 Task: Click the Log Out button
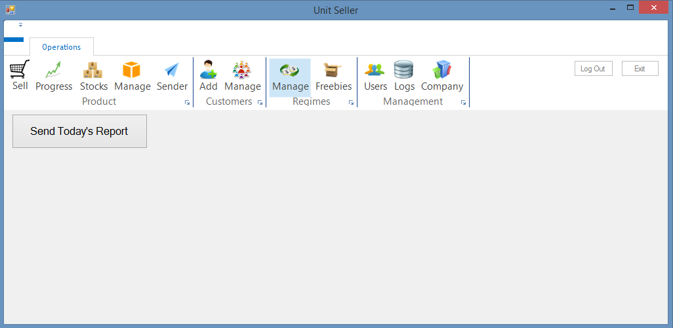click(593, 69)
